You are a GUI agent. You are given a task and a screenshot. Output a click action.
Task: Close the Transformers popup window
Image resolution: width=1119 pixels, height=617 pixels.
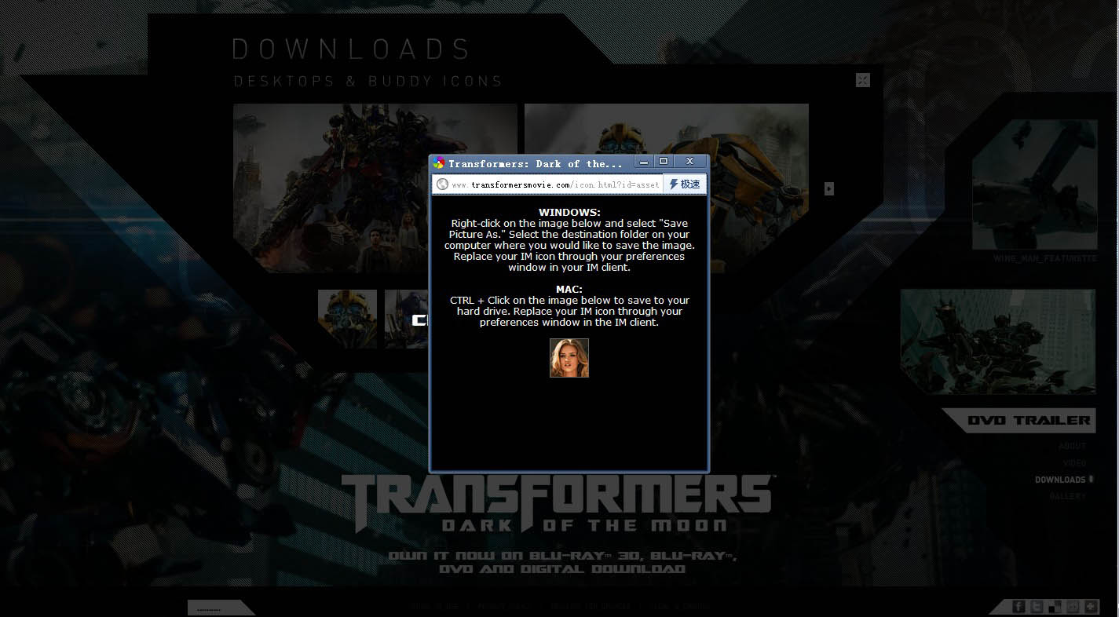tap(689, 162)
